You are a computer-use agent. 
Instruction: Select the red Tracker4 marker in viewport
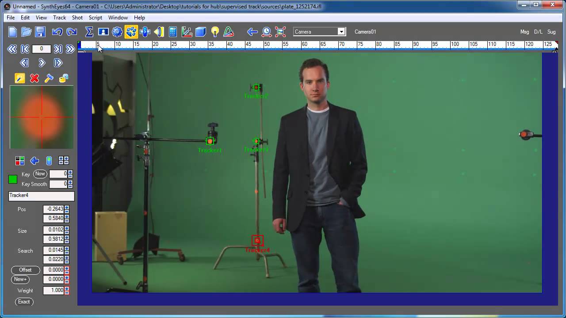tap(257, 240)
